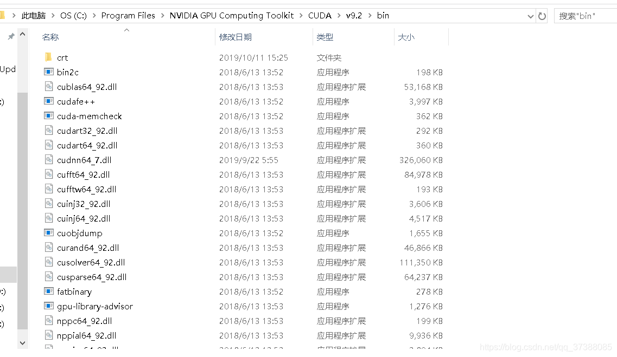
Task: Click the cudafe++ application icon
Action: click(x=48, y=101)
